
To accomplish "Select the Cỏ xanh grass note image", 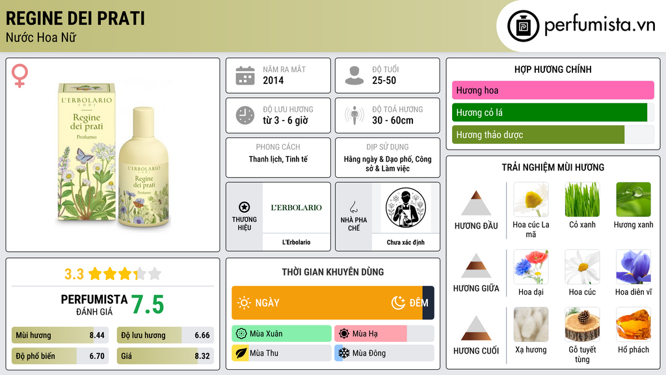I will click(582, 200).
